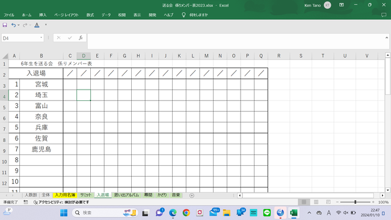The image size is (391, 220).
Task: Zoom out with minus button
Action: tap(337, 202)
